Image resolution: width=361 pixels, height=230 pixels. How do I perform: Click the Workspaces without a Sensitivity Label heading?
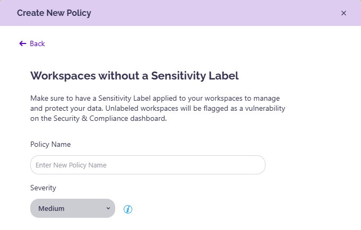134,75
